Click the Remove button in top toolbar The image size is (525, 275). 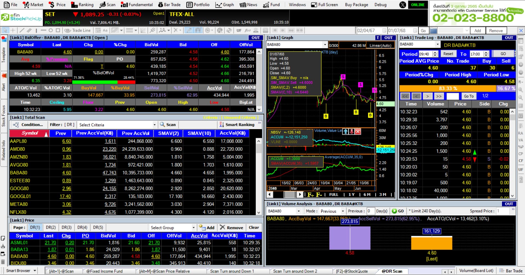[x=496, y=31]
